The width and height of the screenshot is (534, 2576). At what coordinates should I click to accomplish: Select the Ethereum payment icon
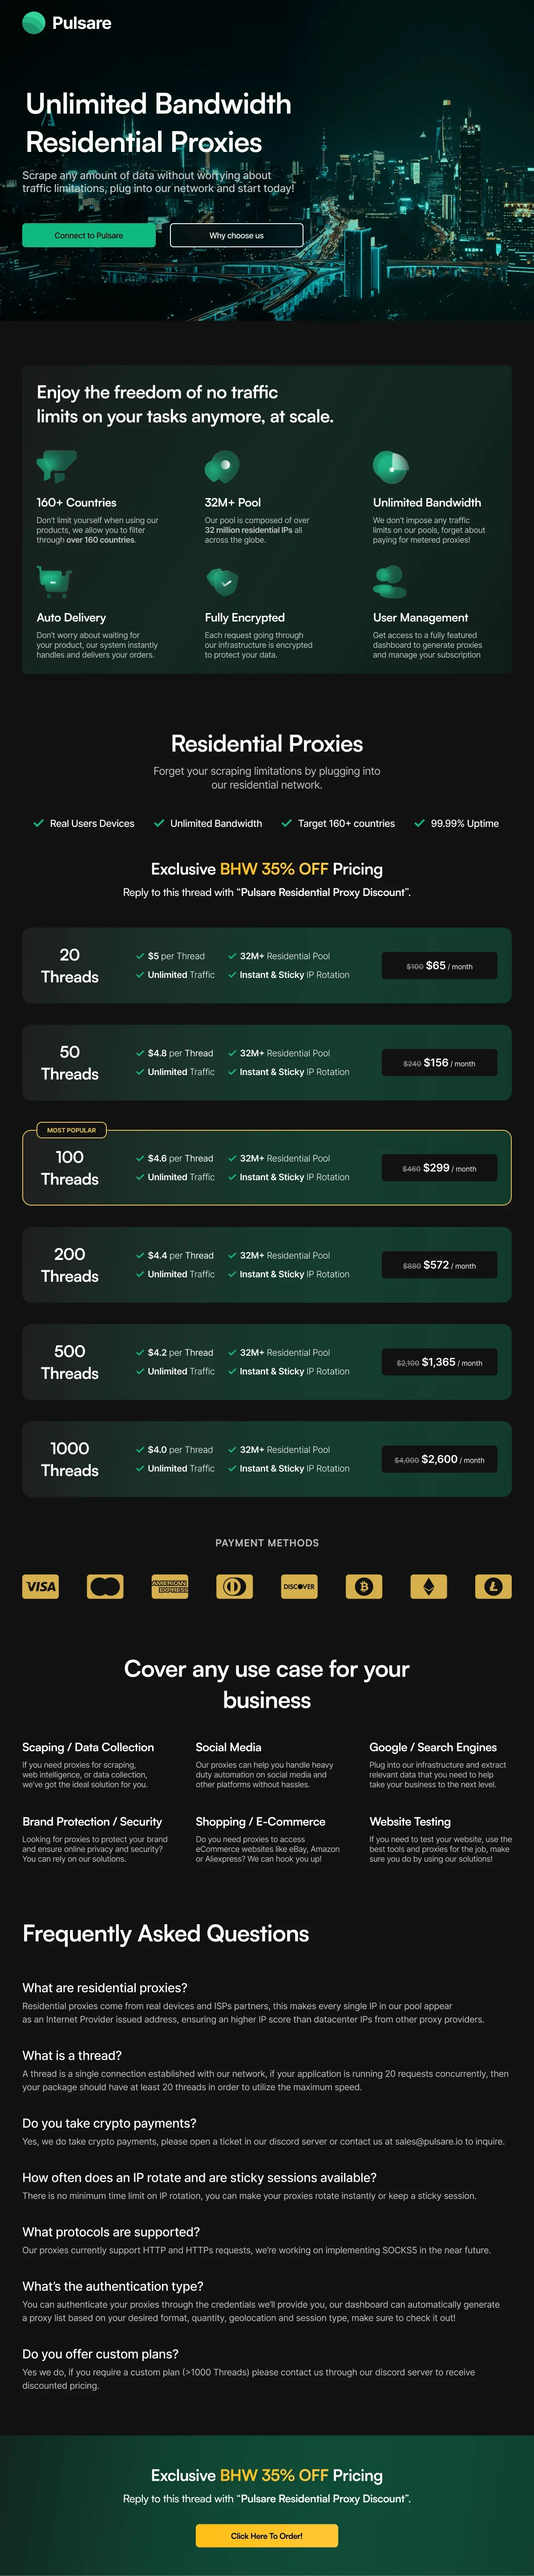click(429, 1586)
